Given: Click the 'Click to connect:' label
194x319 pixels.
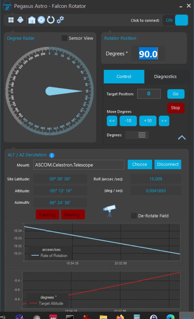Looking at the screenshot, I should (145, 20).
